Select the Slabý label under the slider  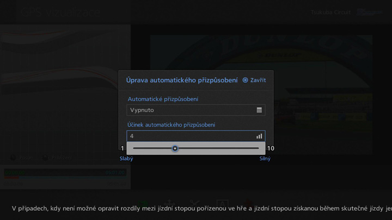pyautogui.click(x=126, y=159)
